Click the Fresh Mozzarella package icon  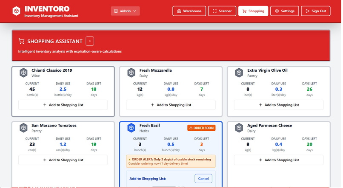click(x=131, y=73)
